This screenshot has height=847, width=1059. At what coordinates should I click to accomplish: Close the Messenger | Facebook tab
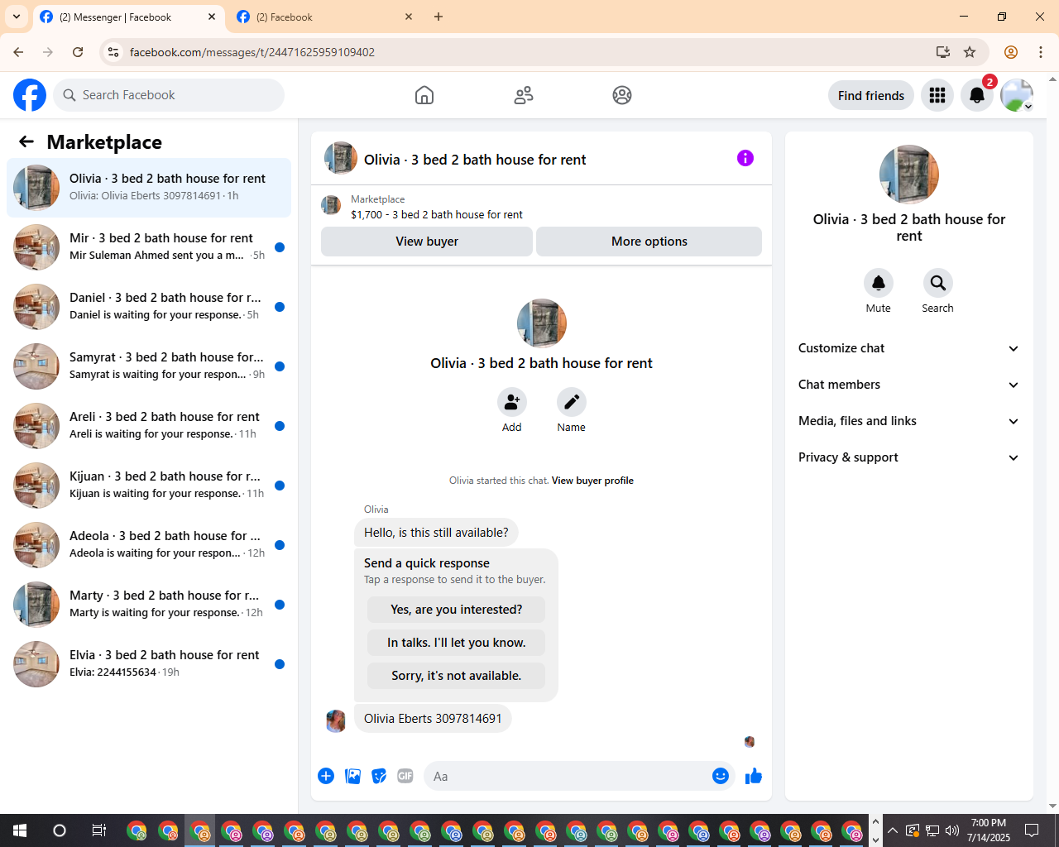tap(212, 17)
